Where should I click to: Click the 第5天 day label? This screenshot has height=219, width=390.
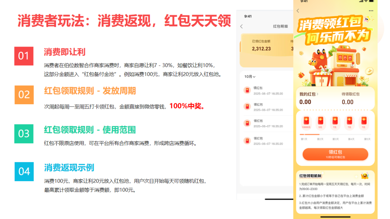point(367,139)
